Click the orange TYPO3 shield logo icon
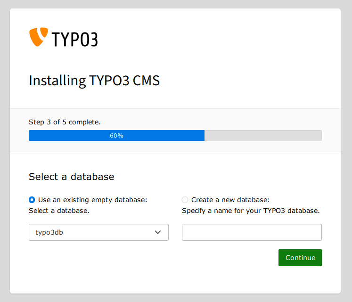The width and height of the screenshot is (352, 302). [38, 37]
